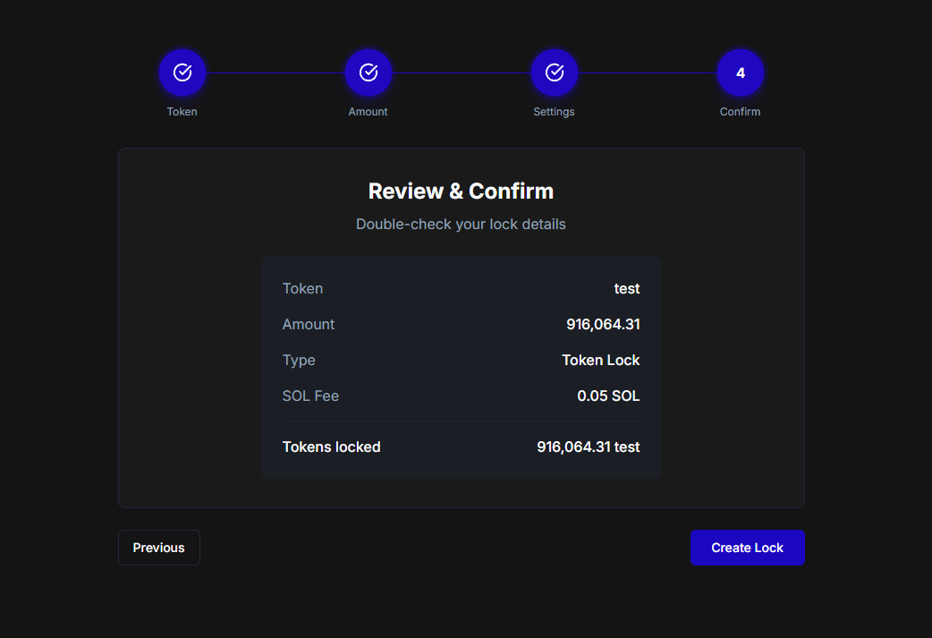The image size is (932, 638).
Task: Click the Settings step label
Action: coord(554,112)
